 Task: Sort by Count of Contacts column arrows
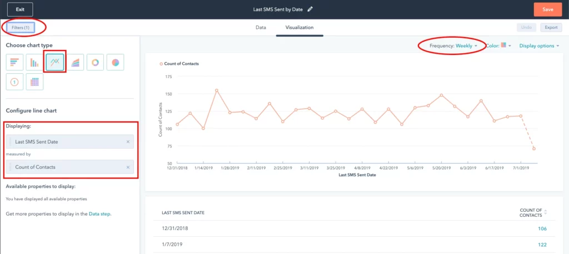click(x=545, y=212)
